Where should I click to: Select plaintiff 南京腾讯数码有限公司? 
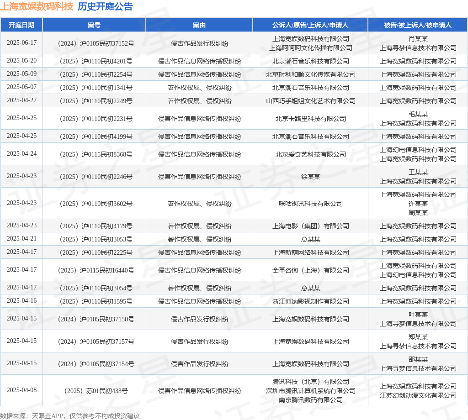(311, 400)
